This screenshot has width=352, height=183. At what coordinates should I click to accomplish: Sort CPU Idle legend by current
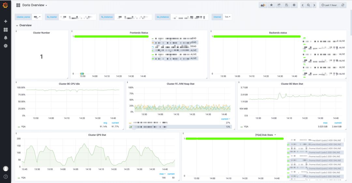[x=115, y=123]
